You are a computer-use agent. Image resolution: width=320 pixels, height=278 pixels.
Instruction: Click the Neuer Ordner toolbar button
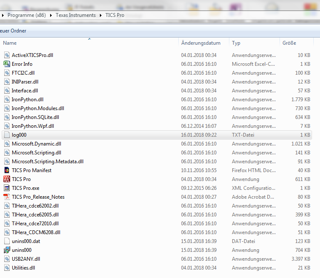pyautogui.click(x=13, y=31)
